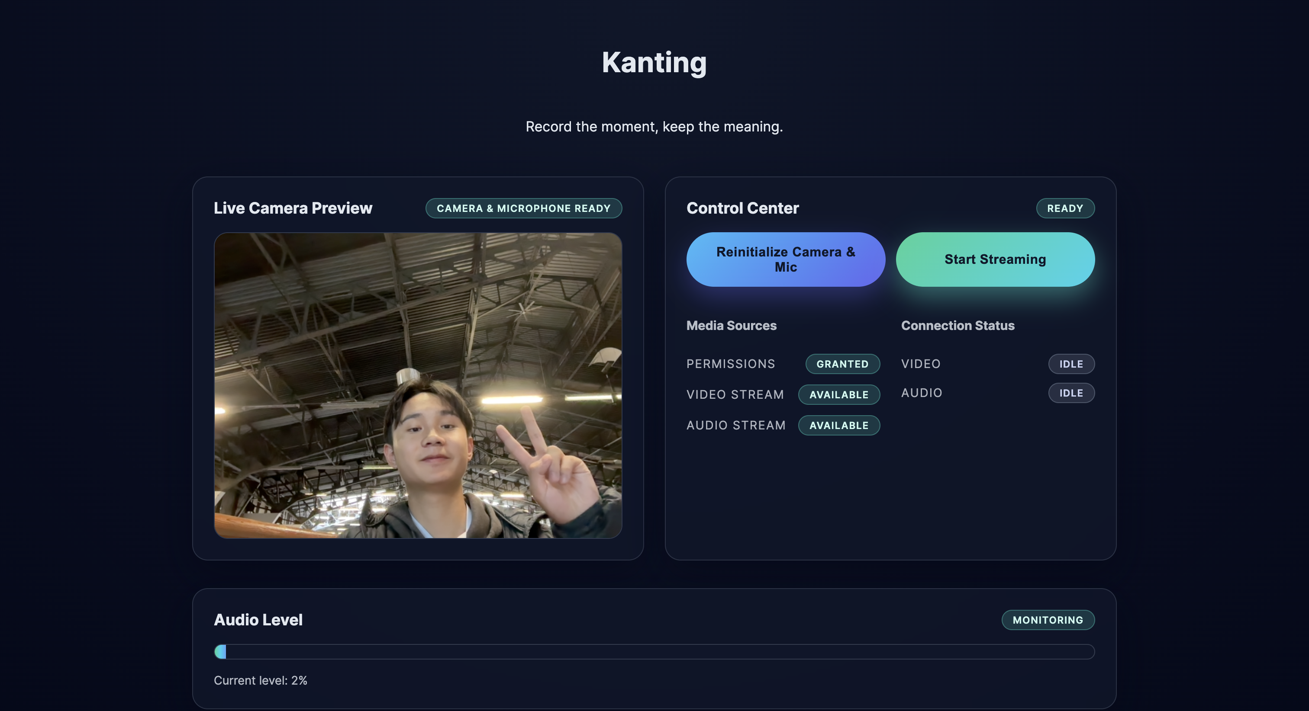
Task: Click the READY status badge
Action: click(1064, 208)
